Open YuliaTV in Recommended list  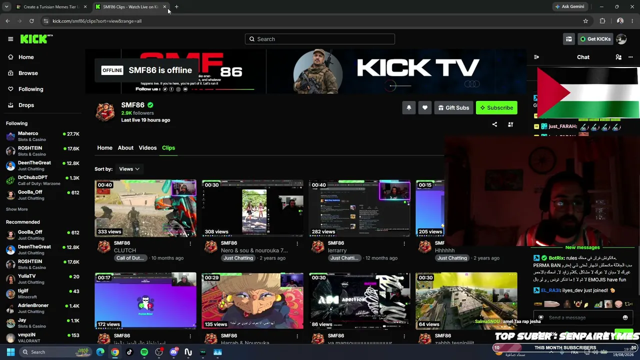point(42,279)
